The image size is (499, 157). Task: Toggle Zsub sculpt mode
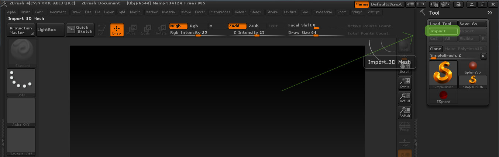[257, 26]
